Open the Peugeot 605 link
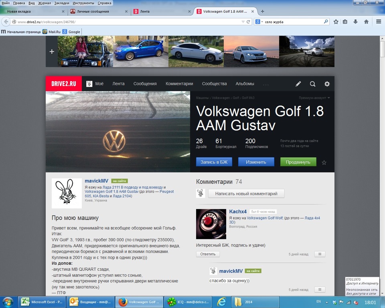385x308 pixels. click(x=129, y=194)
